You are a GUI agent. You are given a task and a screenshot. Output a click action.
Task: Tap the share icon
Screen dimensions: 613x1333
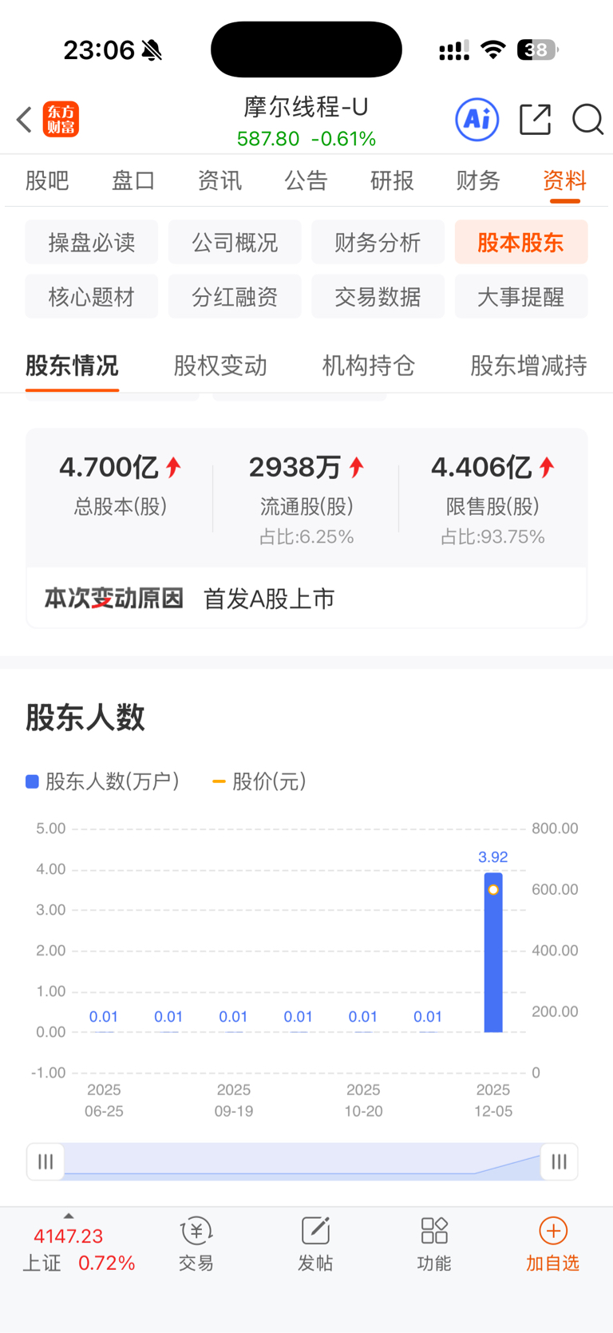tap(535, 120)
